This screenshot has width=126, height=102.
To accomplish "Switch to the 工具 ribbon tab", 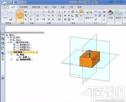I will (71, 7).
